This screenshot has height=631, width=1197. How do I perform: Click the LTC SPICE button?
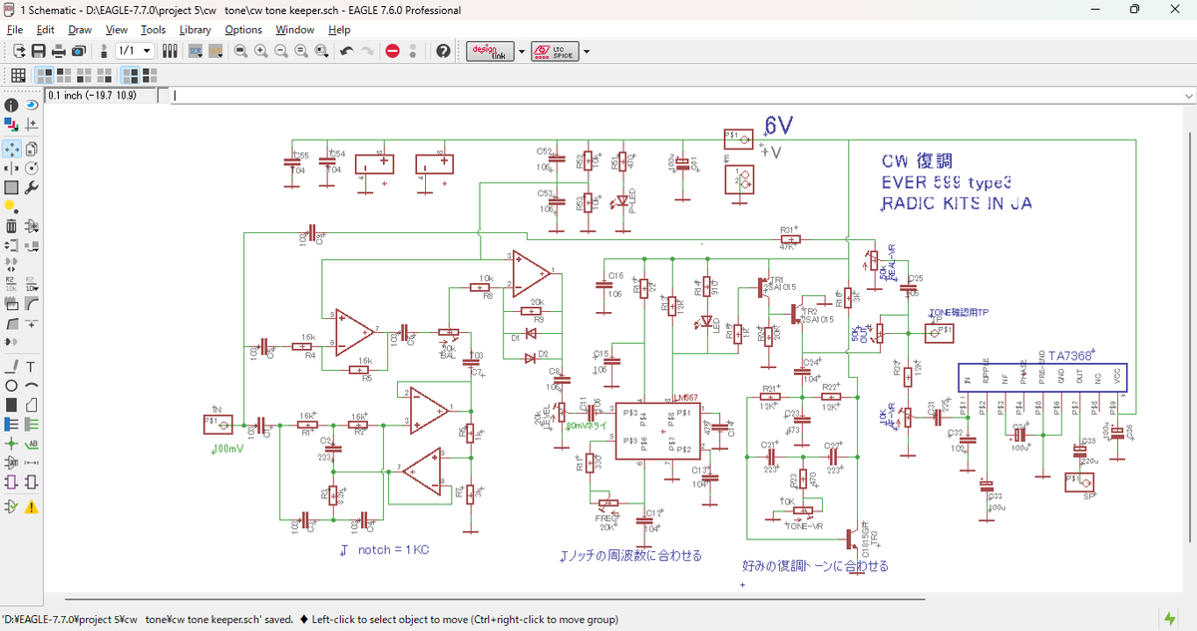click(556, 51)
